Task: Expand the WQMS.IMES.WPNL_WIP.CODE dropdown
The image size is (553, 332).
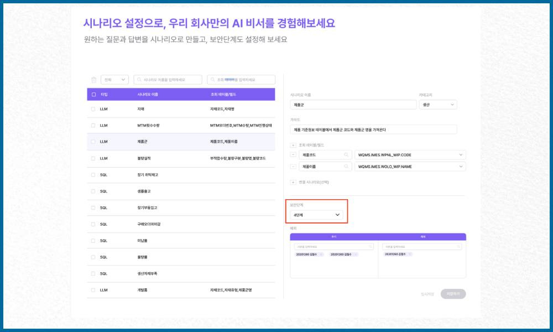Action: point(410,155)
